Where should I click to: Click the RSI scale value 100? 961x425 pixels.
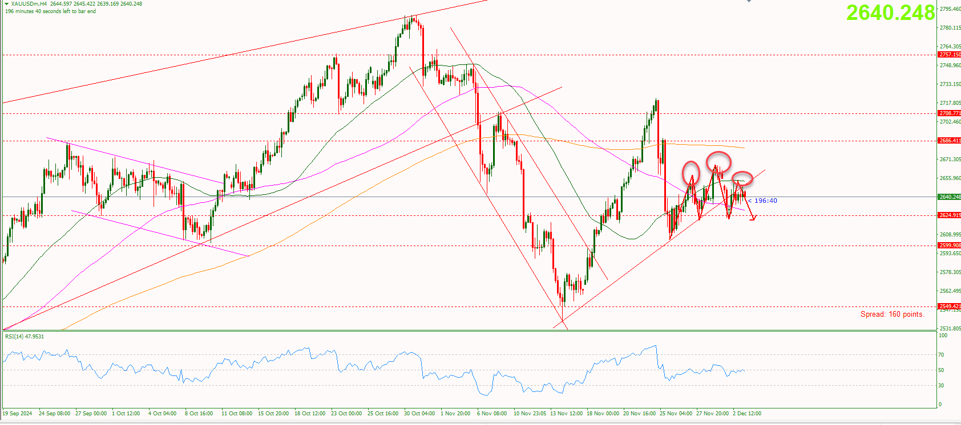coord(943,336)
